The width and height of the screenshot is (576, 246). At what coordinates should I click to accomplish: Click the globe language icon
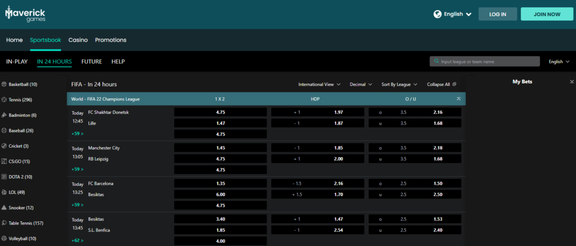tap(438, 14)
